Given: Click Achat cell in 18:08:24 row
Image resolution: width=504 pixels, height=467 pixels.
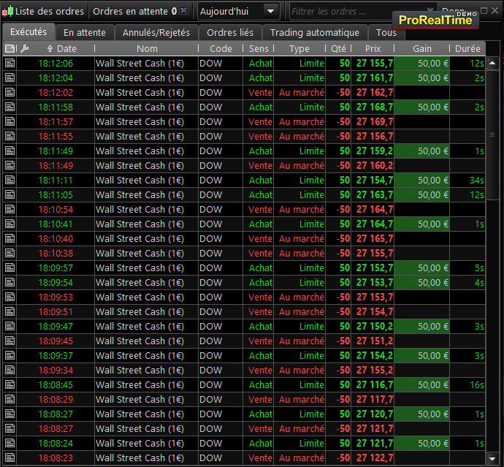Looking at the screenshot, I should point(258,443).
